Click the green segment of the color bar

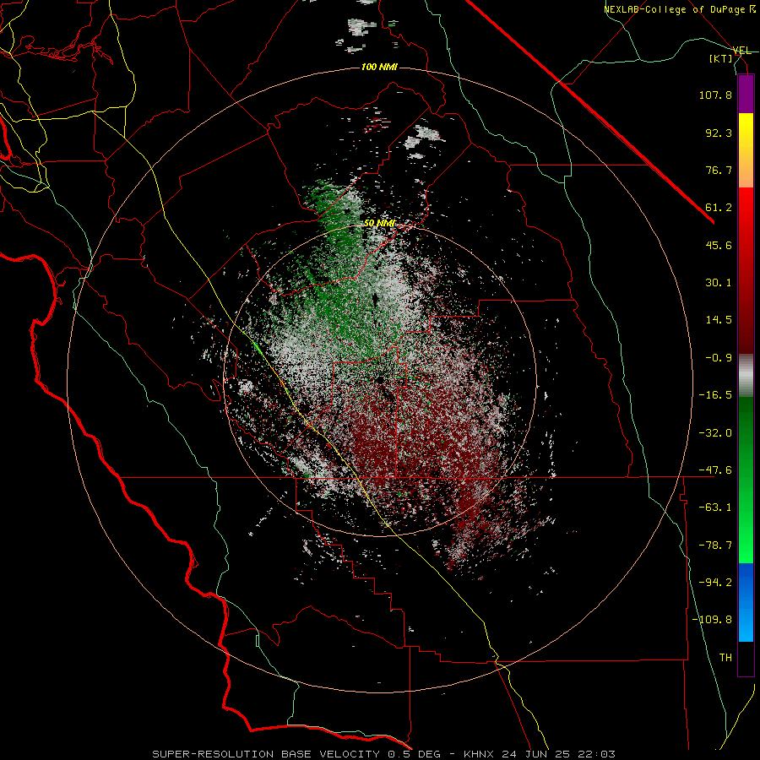[x=746, y=480]
